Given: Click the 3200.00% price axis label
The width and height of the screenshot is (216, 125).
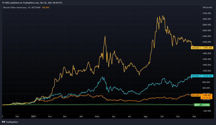Looking at the screenshot, I should point(207,13).
